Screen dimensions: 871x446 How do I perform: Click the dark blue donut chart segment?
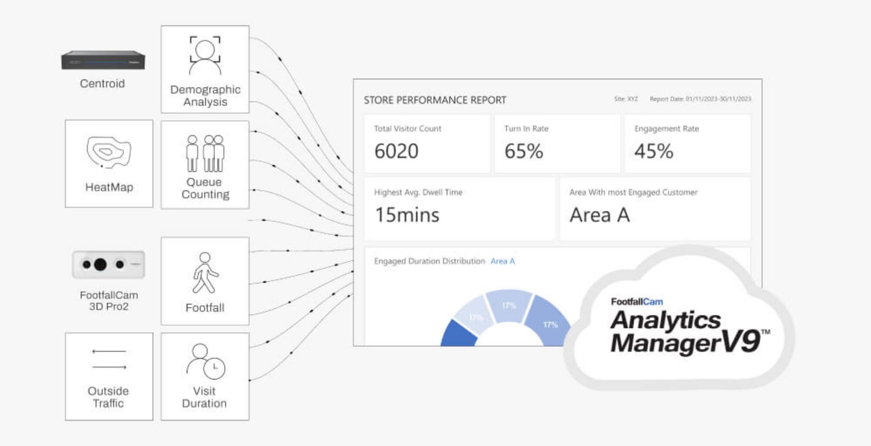coord(458,334)
